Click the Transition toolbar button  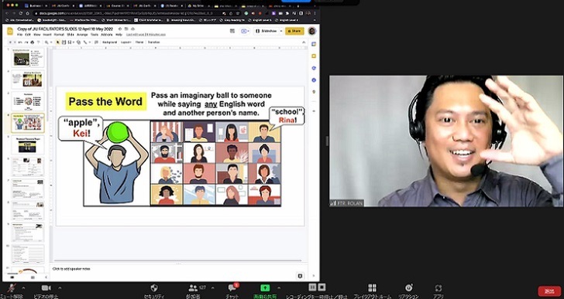tap(154, 42)
